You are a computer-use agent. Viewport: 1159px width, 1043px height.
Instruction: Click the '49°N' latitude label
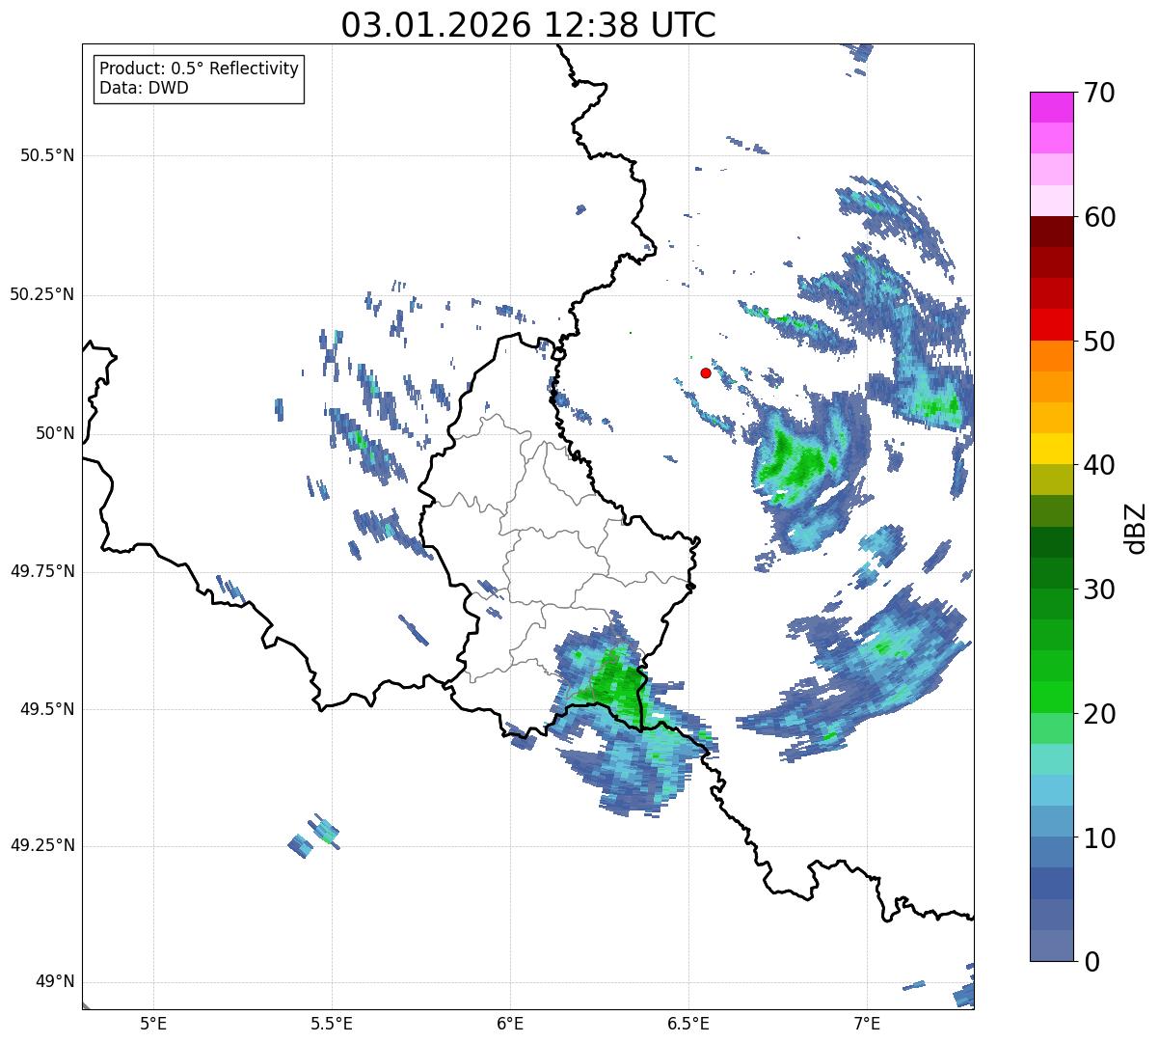(x=55, y=982)
